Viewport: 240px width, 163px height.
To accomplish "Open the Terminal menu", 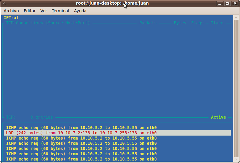I will 60,11.
